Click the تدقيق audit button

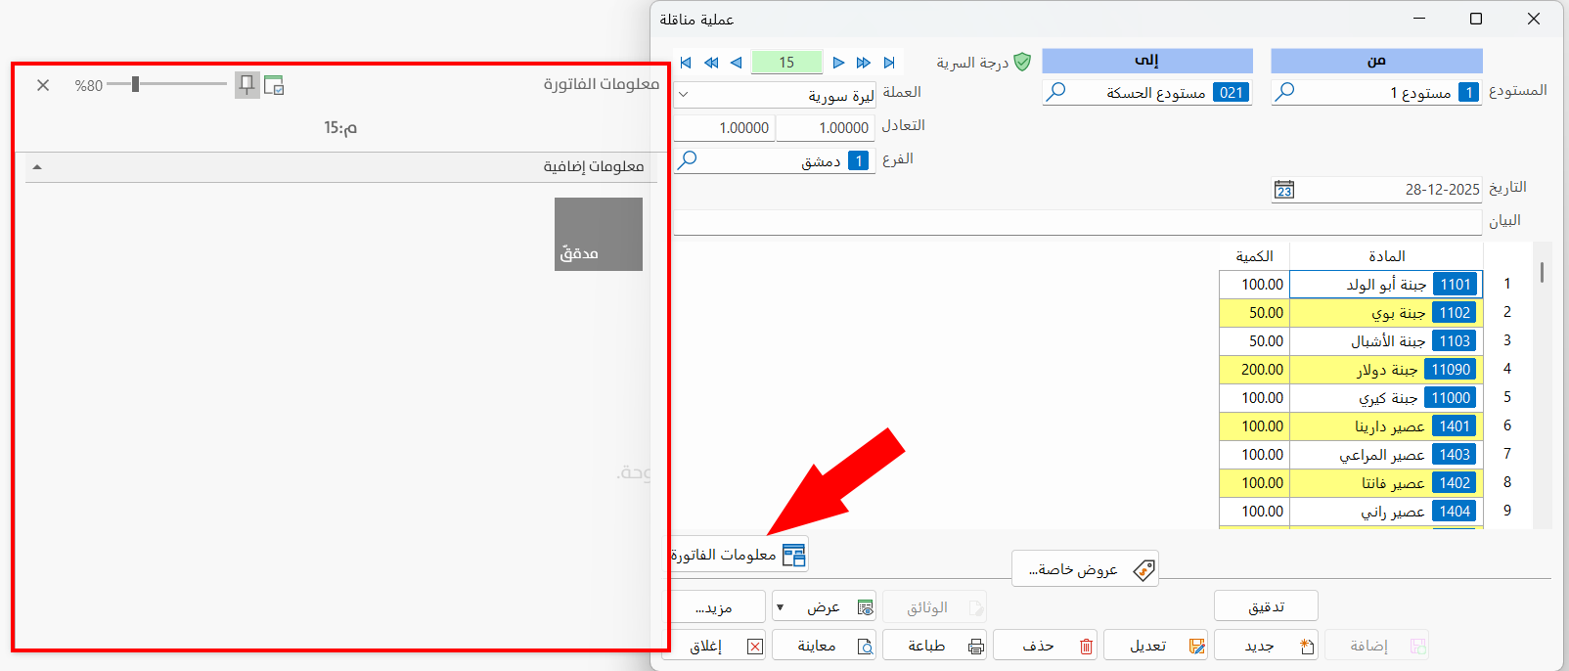coord(1266,606)
